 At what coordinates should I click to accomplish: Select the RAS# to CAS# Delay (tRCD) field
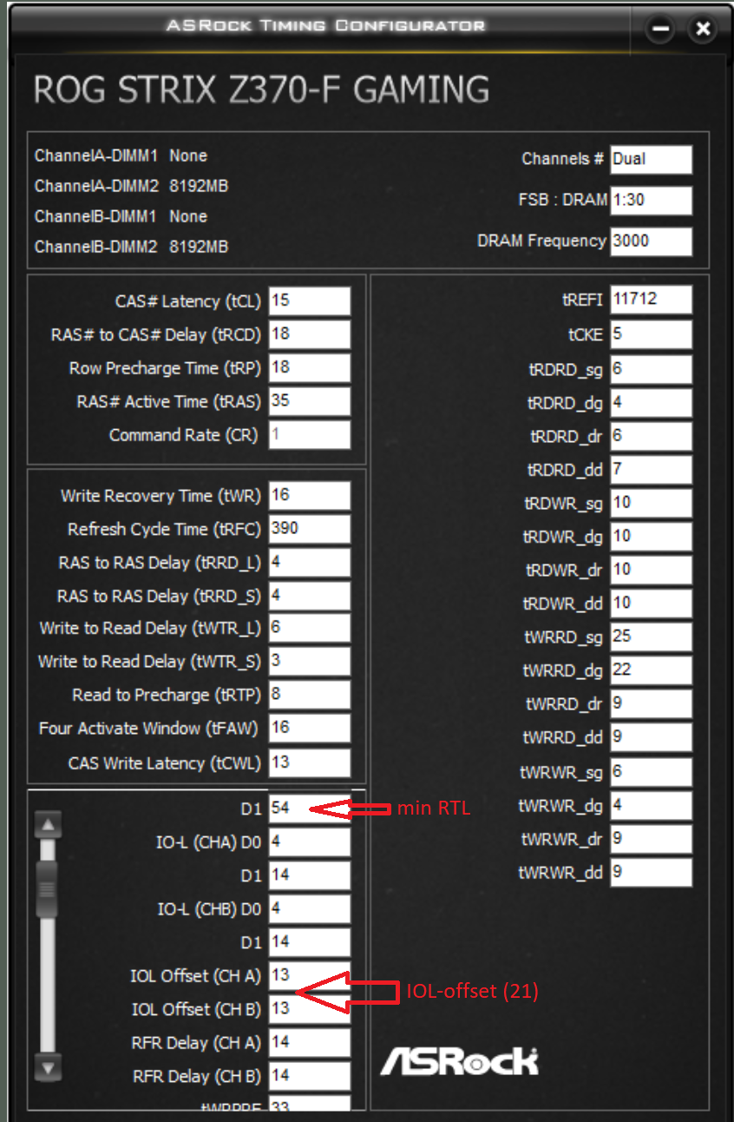tap(310, 334)
